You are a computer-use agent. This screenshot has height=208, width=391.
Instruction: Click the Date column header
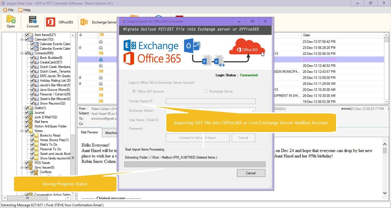click(x=343, y=35)
